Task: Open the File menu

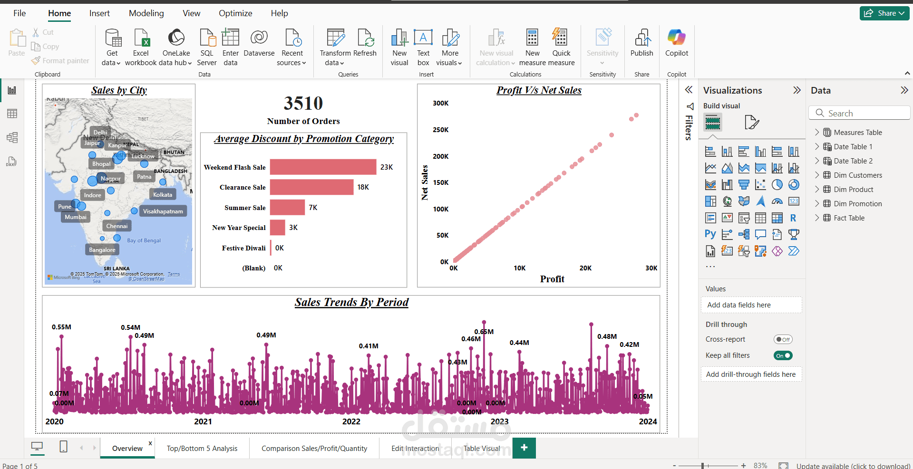Action: click(19, 13)
